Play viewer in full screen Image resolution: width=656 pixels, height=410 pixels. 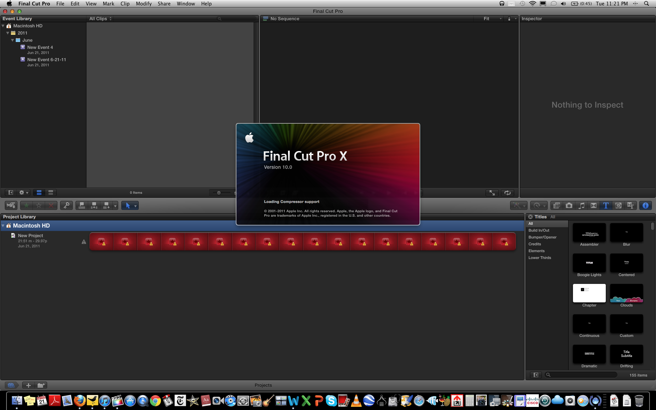click(x=492, y=193)
